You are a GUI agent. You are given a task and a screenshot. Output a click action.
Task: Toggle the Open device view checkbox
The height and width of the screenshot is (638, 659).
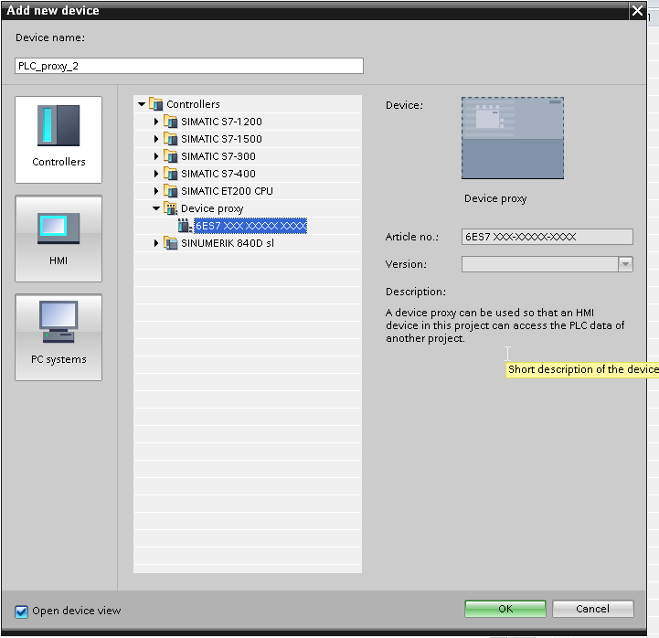pyautogui.click(x=21, y=611)
